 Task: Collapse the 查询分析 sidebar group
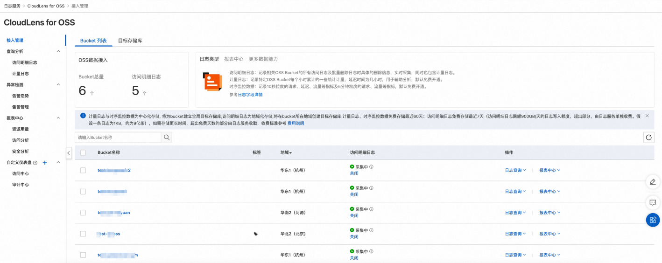(x=58, y=51)
